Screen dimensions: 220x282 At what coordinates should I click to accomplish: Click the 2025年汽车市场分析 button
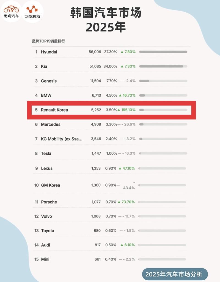(x=175, y=274)
